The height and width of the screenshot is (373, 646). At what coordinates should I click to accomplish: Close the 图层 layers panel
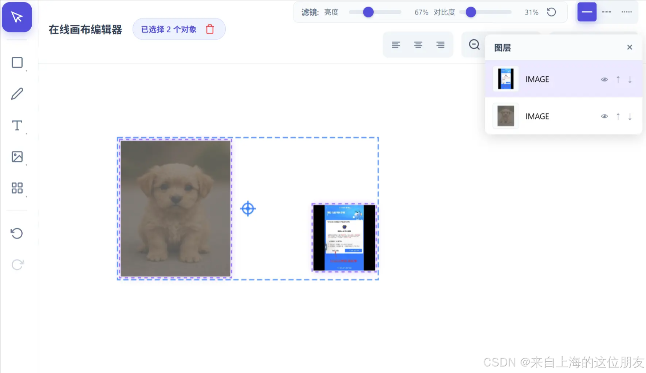click(x=629, y=47)
